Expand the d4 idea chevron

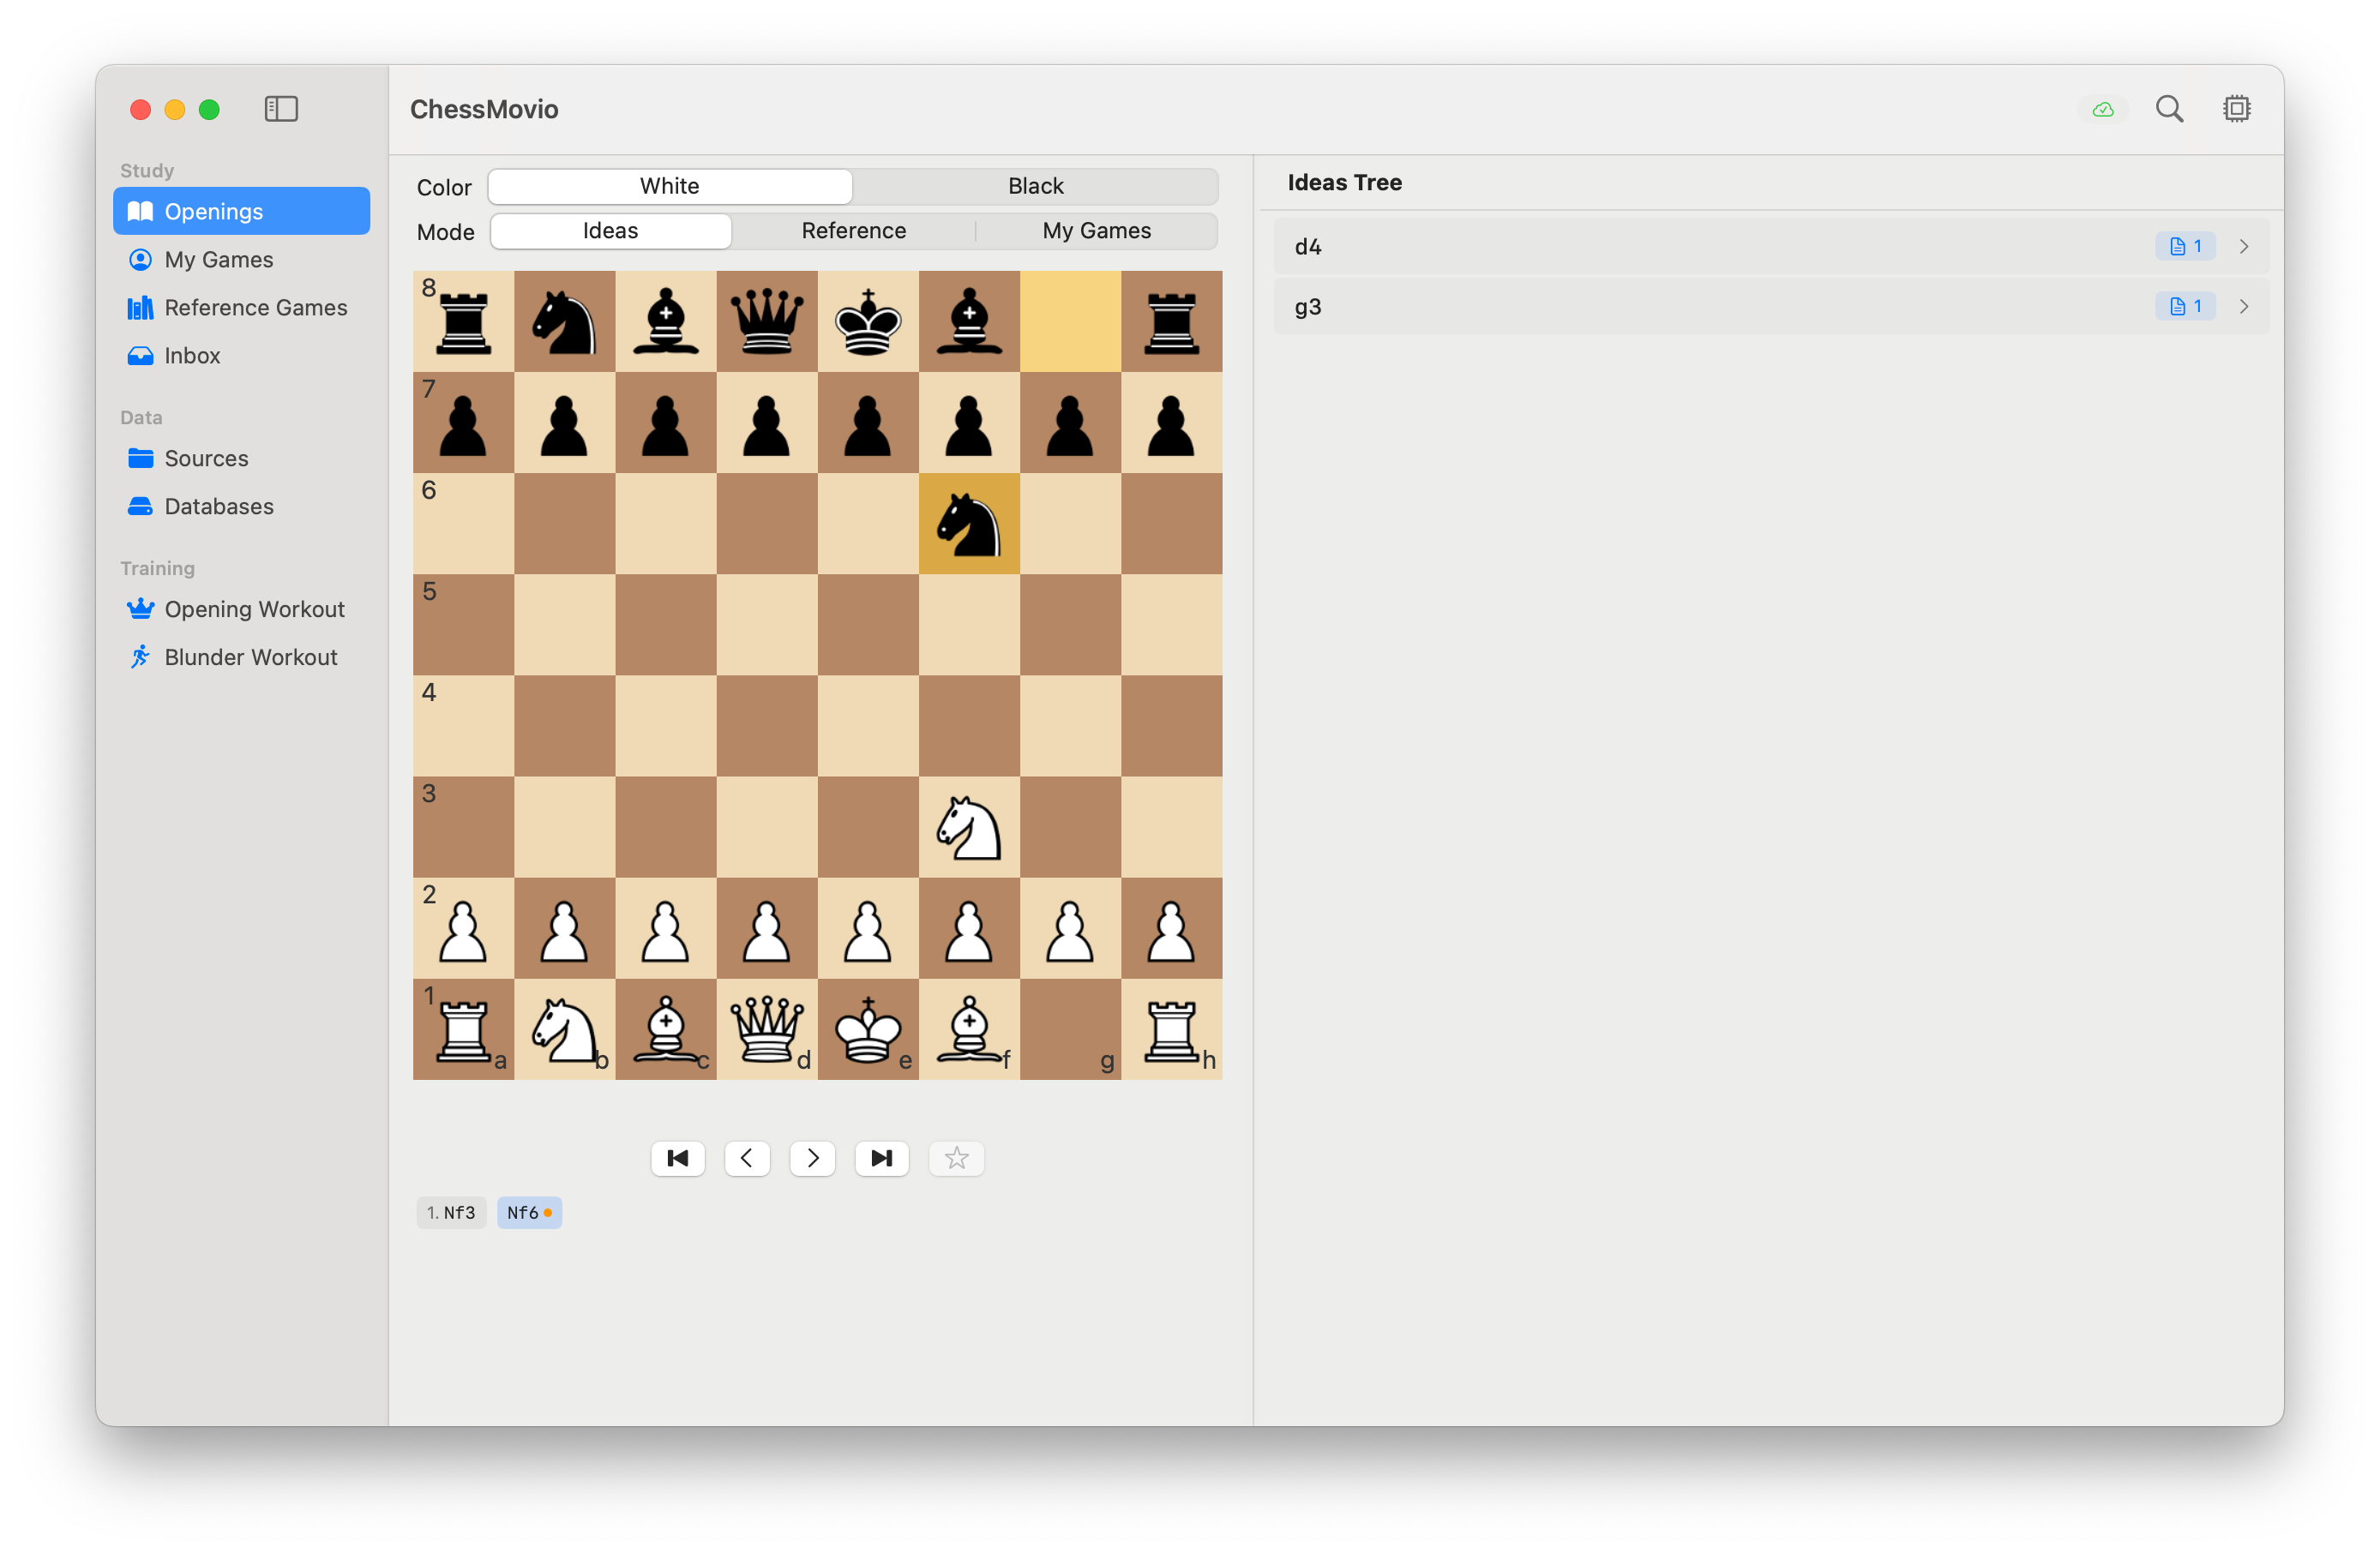2243,247
